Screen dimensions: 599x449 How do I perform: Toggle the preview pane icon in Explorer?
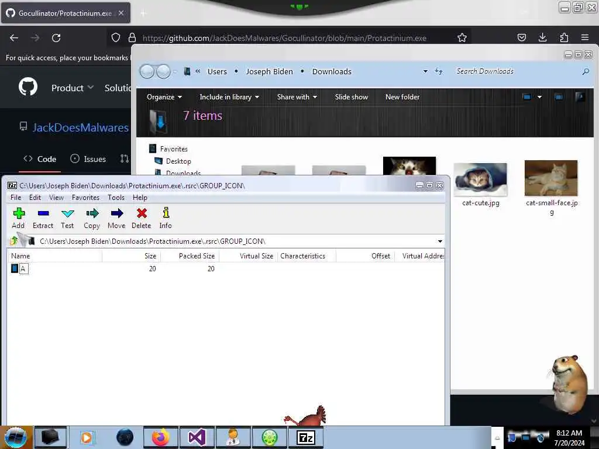tap(559, 97)
